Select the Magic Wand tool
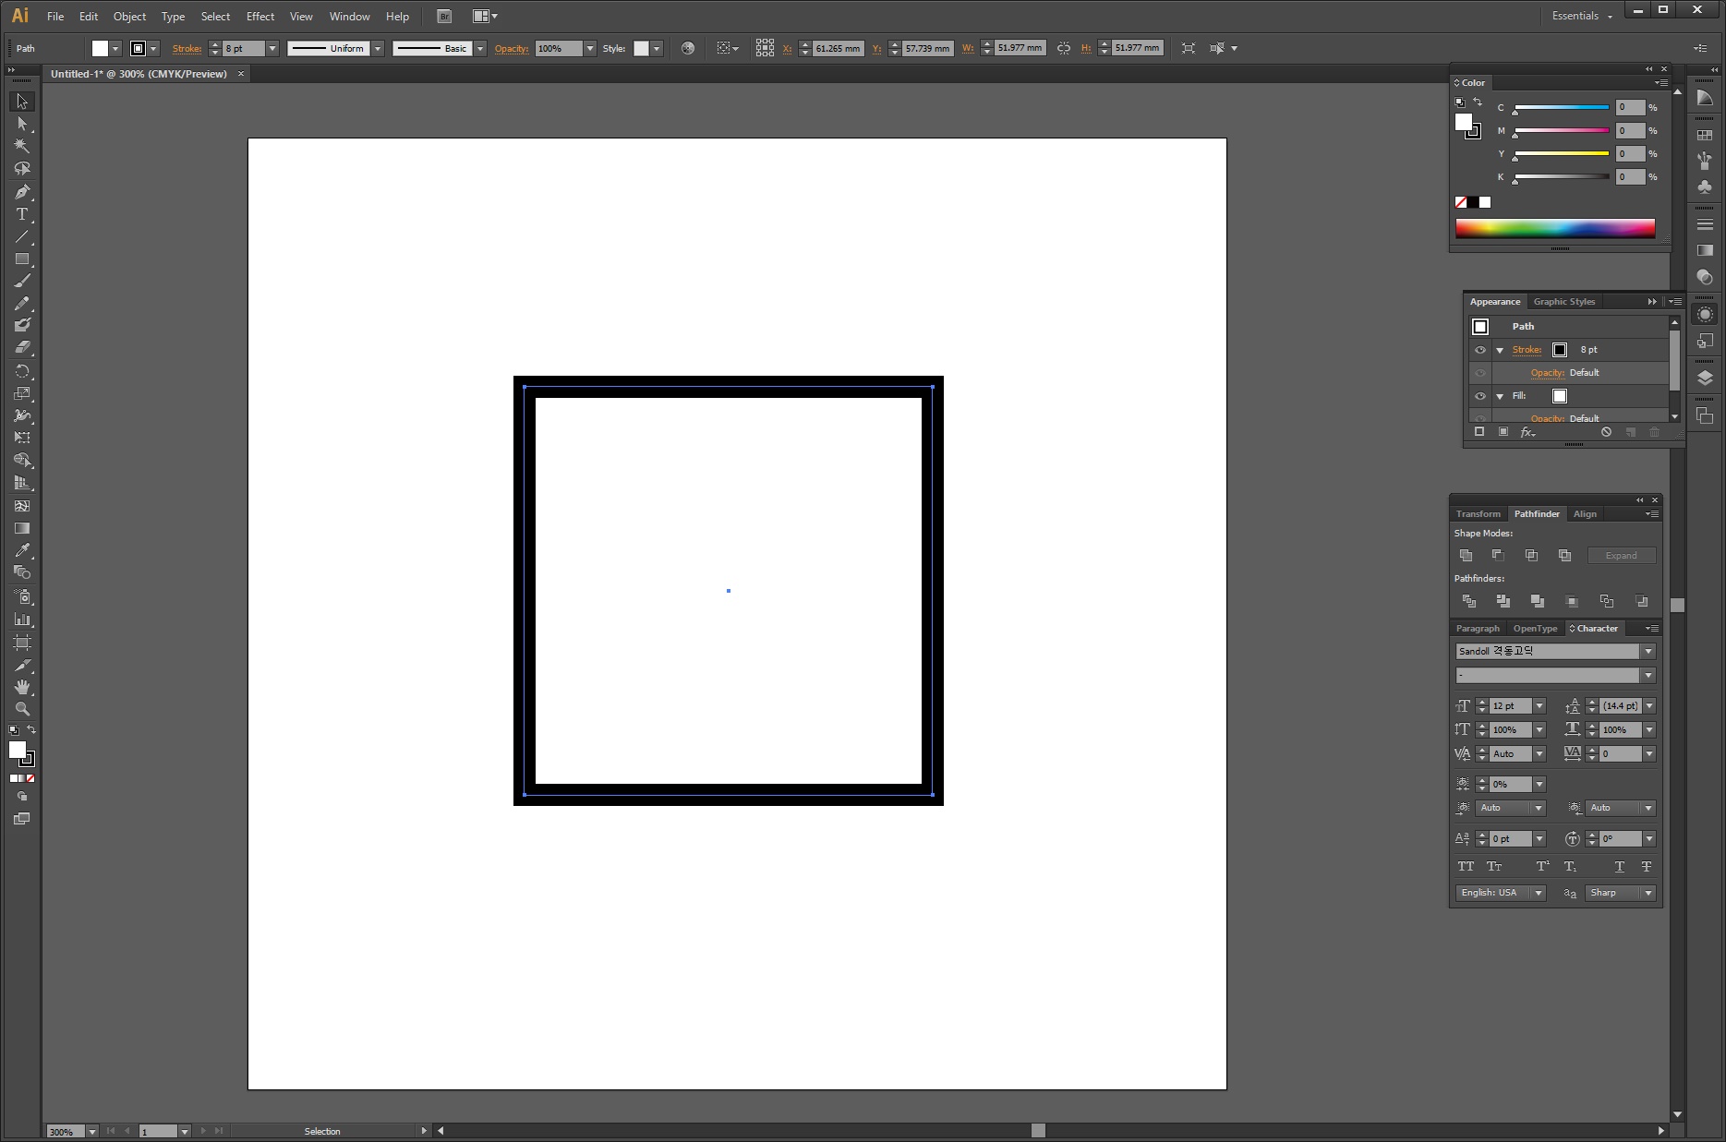Image resolution: width=1726 pixels, height=1142 pixels. [x=22, y=146]
